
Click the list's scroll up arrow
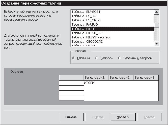click(x=157, y=12)
